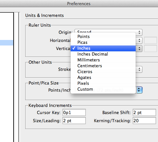
Task: Open the Origin dropdown arrows
Action: [x=139, y=32]
